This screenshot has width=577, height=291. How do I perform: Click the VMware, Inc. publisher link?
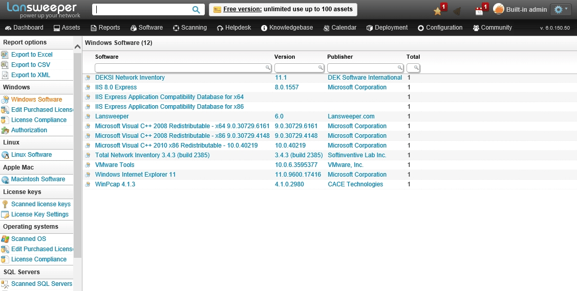point(346,165)
